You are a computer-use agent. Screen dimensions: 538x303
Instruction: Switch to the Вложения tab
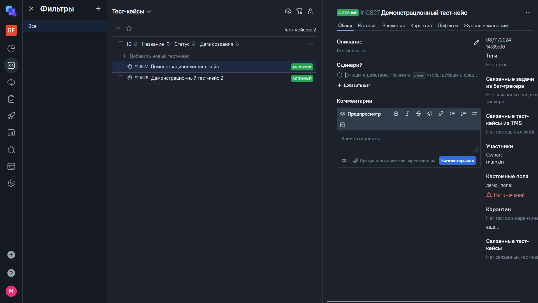(x=393, y=26)
